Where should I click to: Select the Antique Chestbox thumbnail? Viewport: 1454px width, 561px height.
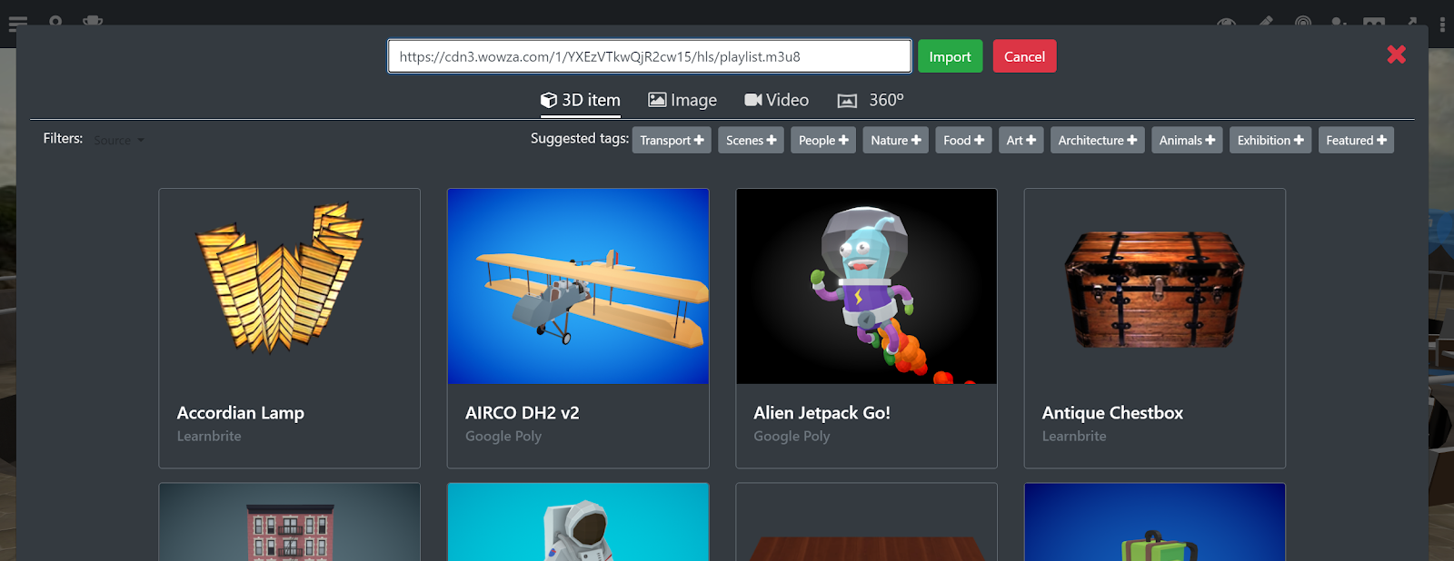coord(1155,286)
